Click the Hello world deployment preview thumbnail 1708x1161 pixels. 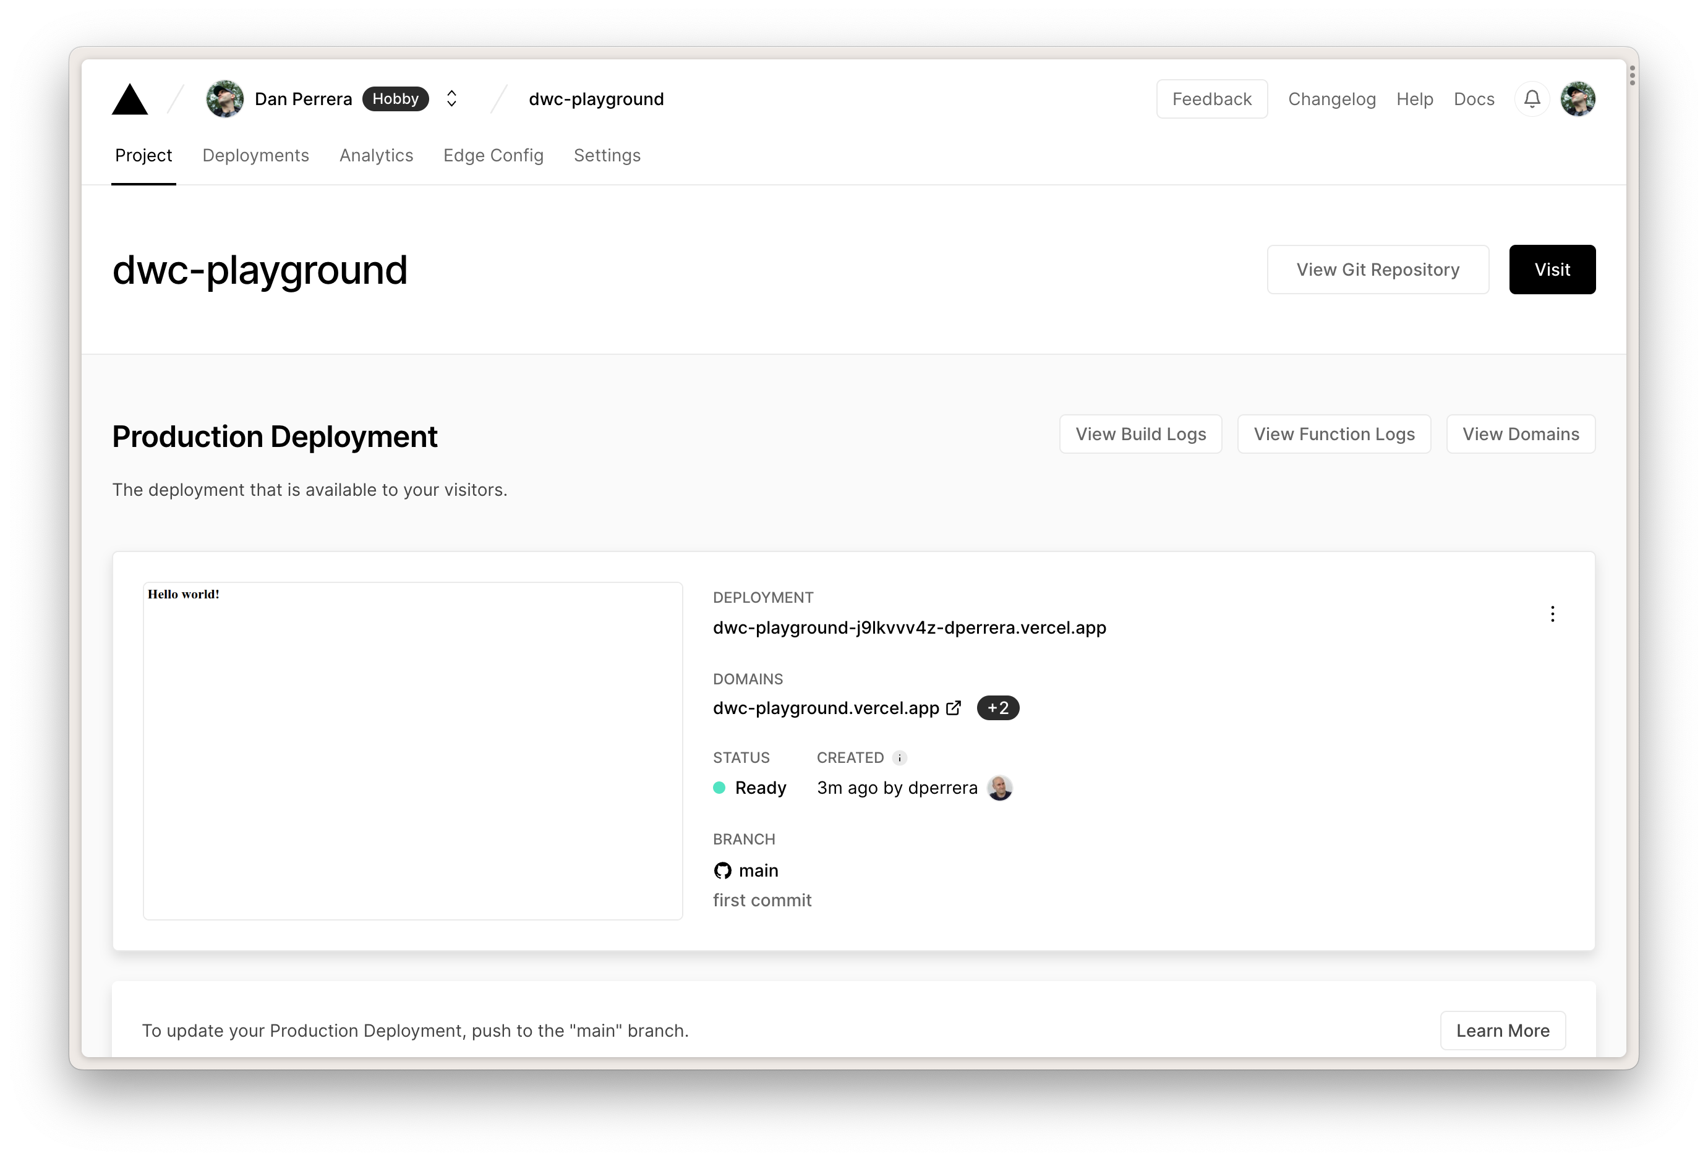point(412,751)
